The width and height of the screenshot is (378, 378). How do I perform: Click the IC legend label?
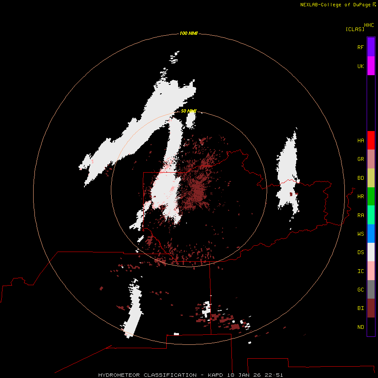(361, 271)
